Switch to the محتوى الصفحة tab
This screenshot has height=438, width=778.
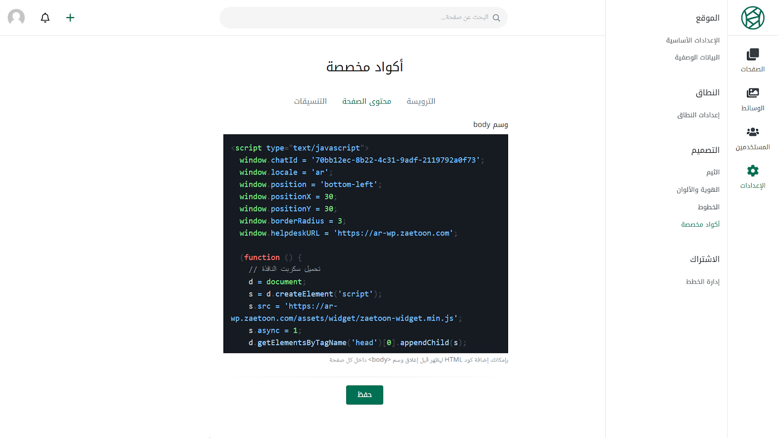click(367, 101)
